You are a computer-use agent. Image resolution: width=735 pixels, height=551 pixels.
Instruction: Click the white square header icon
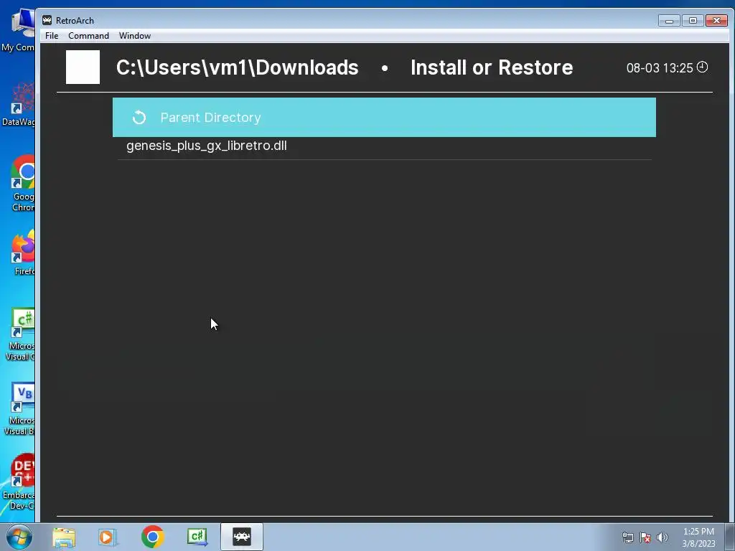coord(83,67)
